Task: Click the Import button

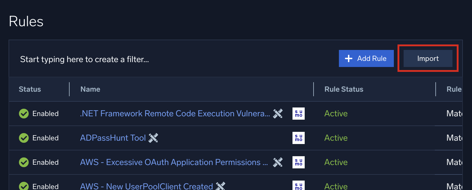Action: (428, 58)
